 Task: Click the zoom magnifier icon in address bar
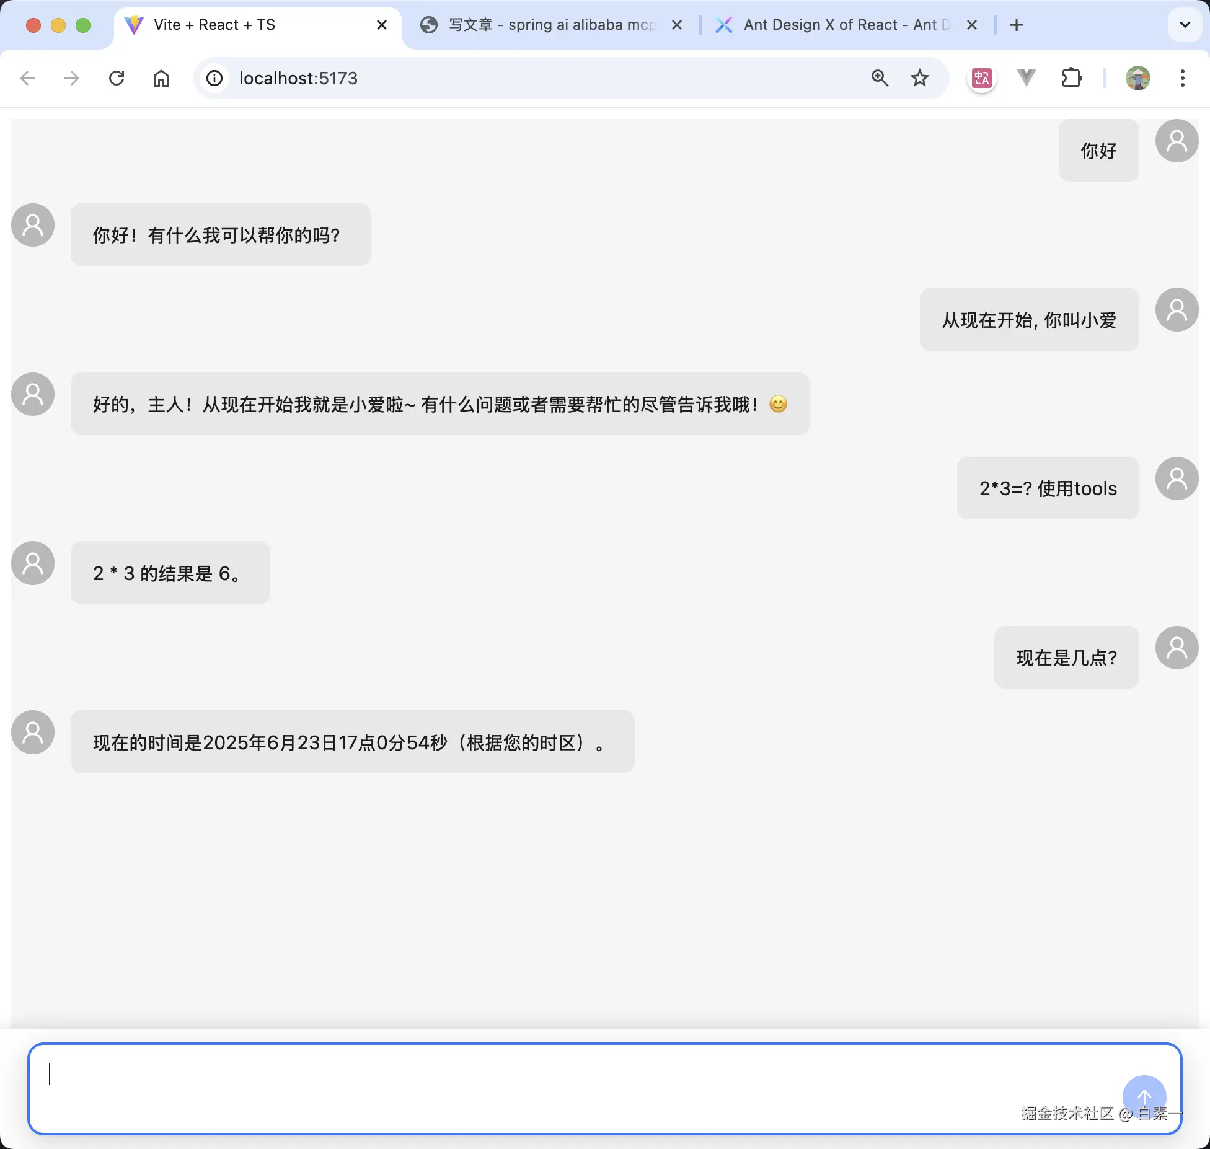(x=880, y=78)
